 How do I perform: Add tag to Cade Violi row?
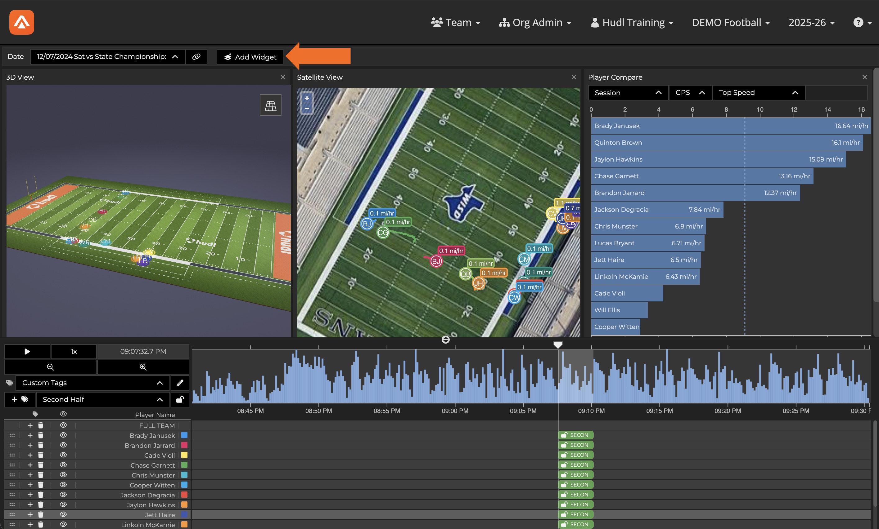click(x=30, y=455)
